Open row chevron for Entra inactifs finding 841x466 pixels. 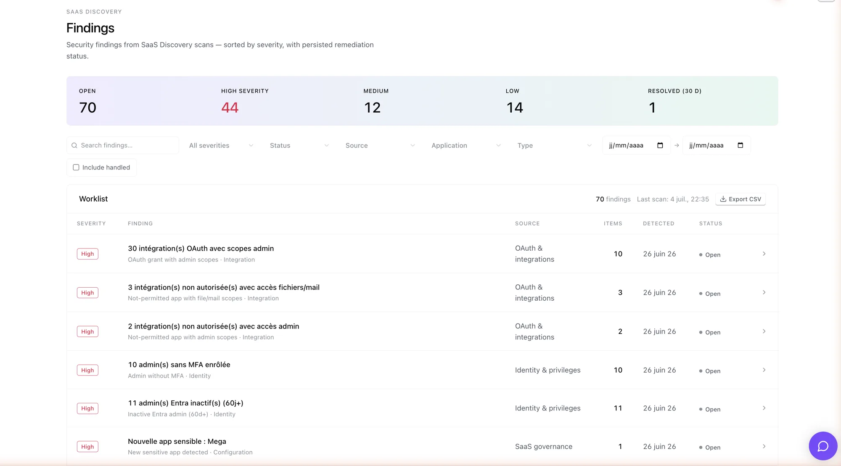click(x=764, y=408)
